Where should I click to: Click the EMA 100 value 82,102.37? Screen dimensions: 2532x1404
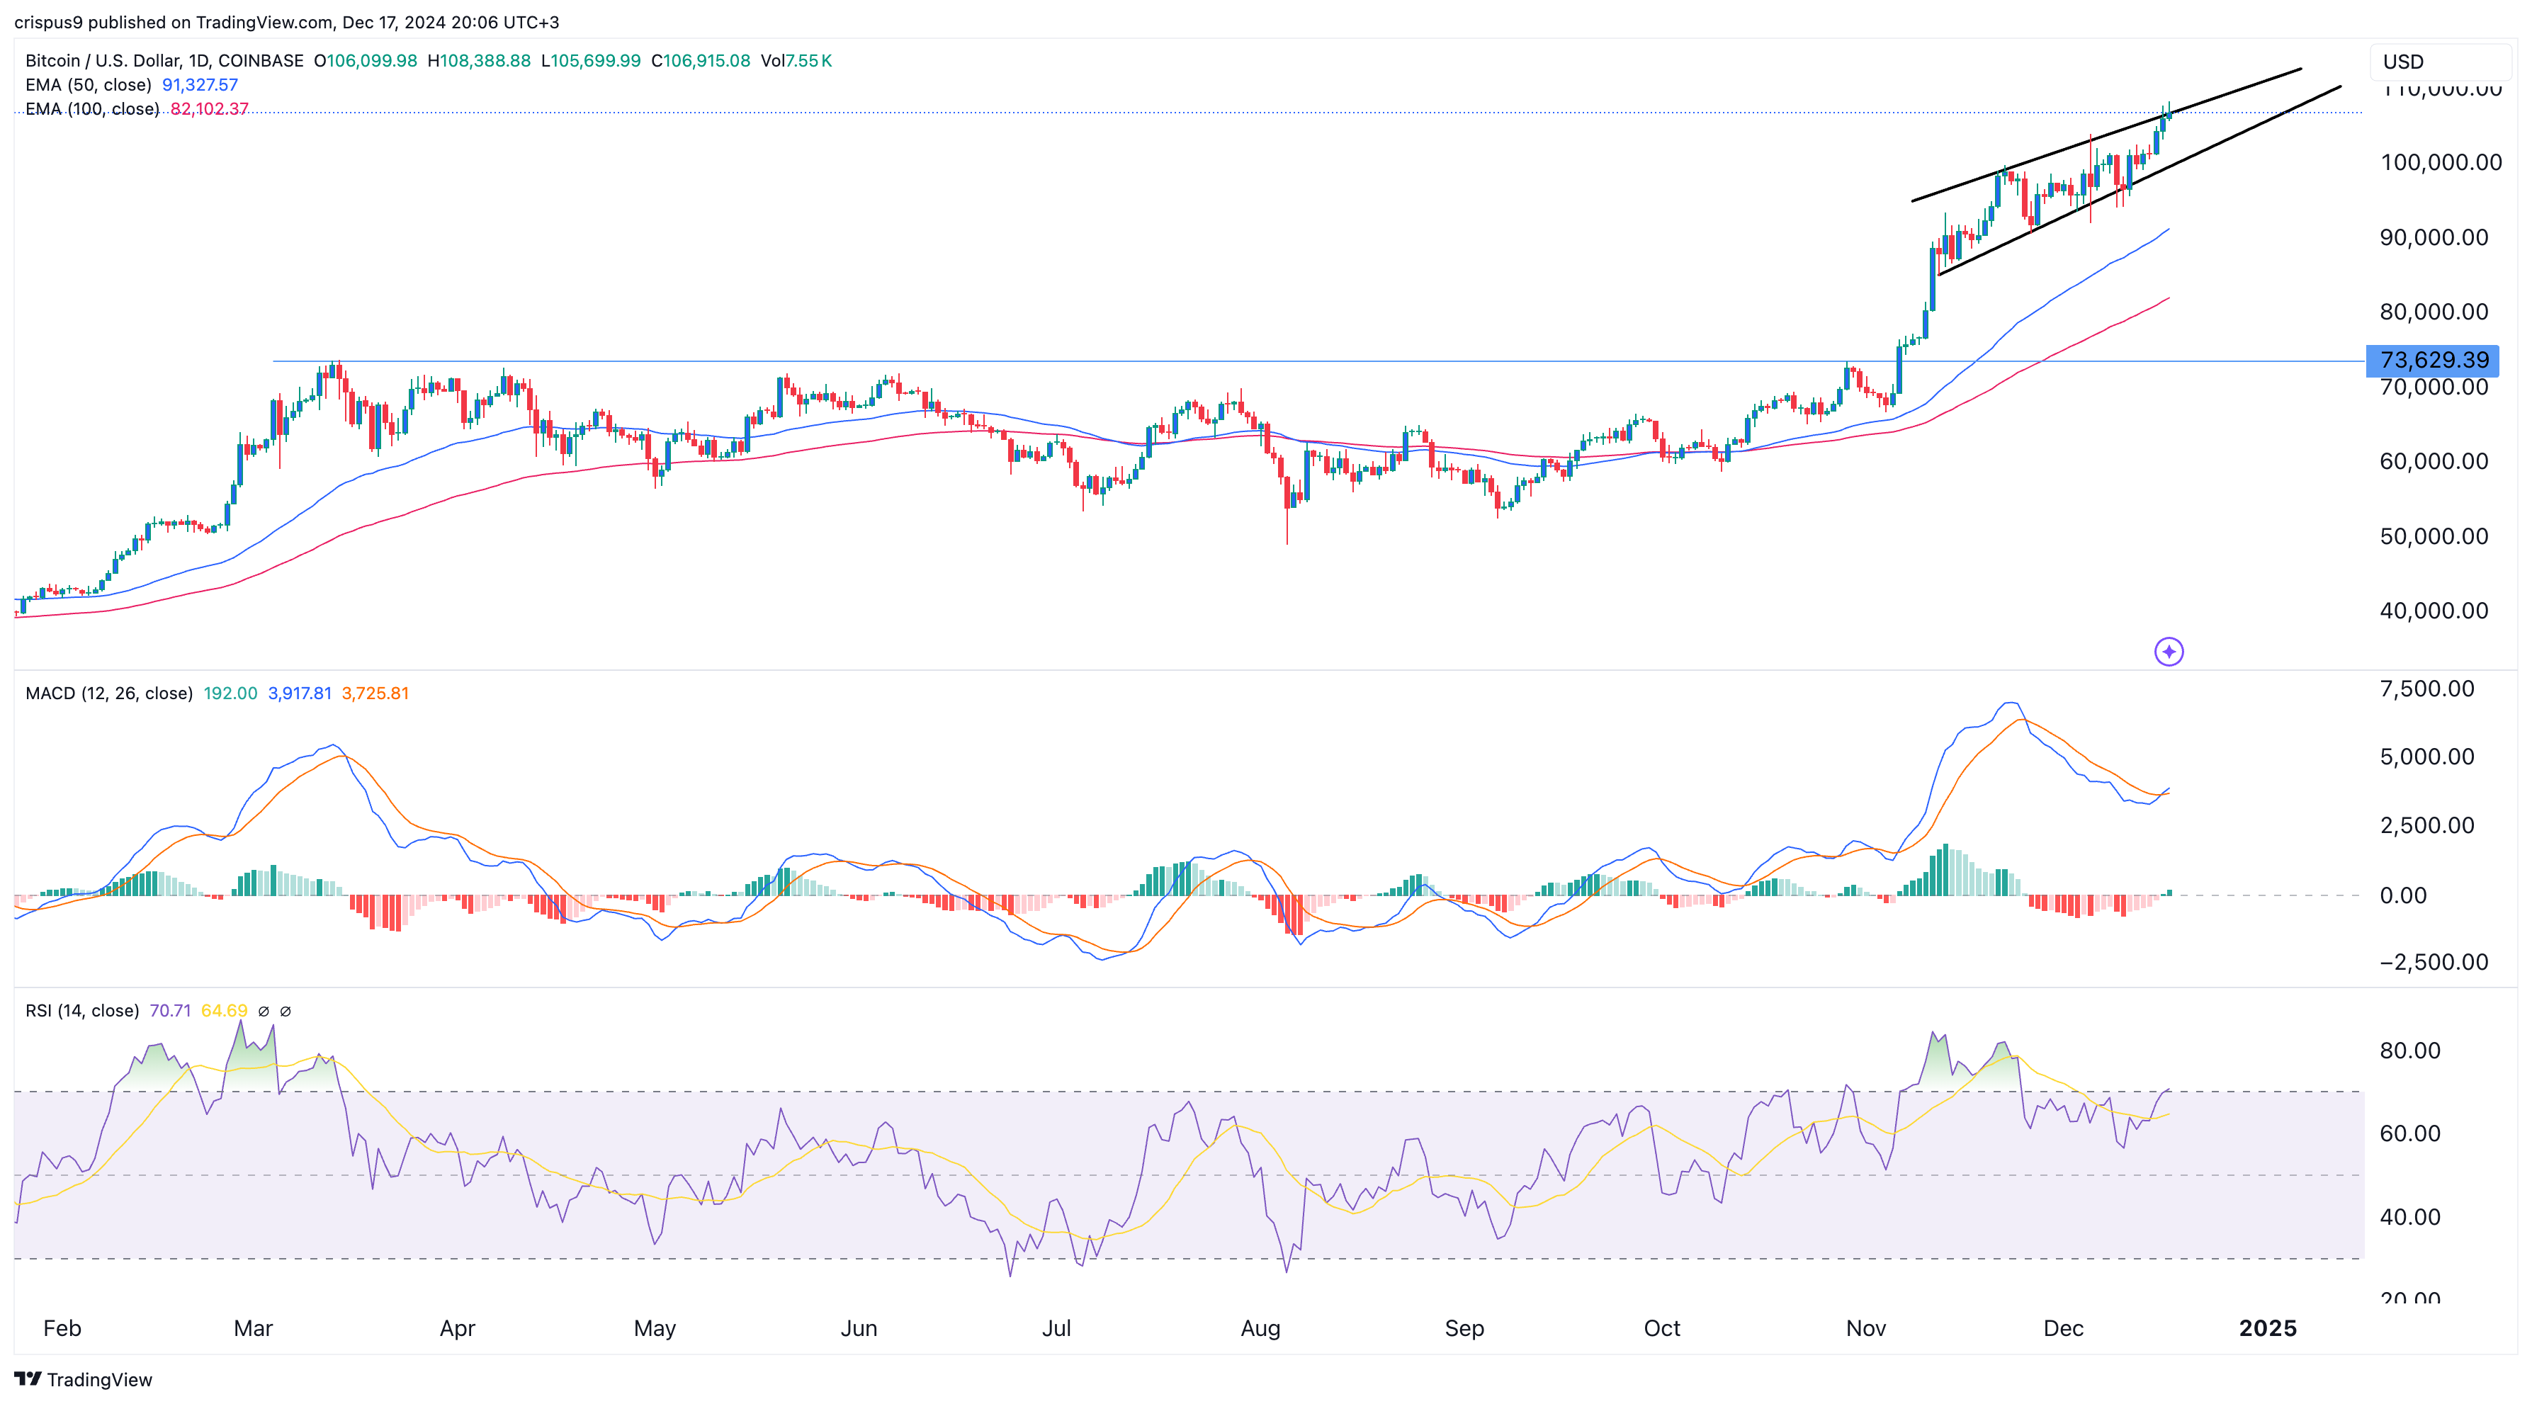(210, 109)
